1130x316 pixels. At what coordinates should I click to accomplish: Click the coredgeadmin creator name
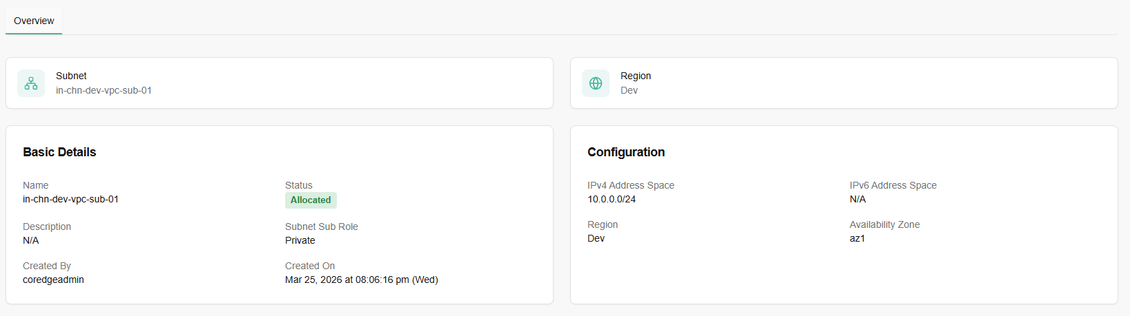[53, 280]
